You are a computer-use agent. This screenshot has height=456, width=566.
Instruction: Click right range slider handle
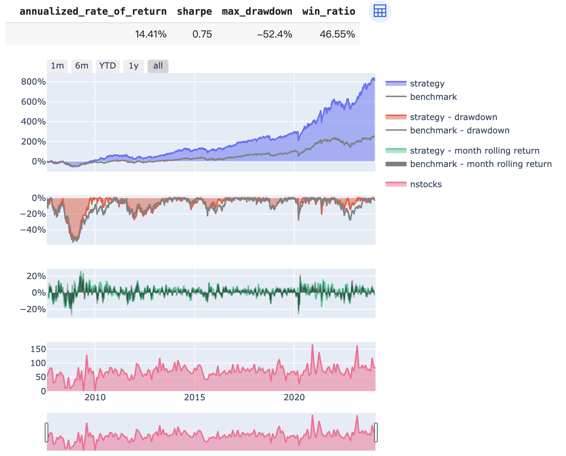[x=376, y=432]
